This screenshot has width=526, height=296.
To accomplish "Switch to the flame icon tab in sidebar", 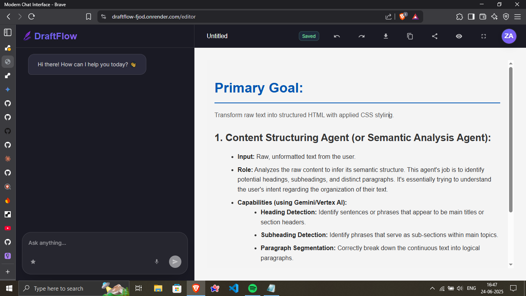I will (8, 200).
